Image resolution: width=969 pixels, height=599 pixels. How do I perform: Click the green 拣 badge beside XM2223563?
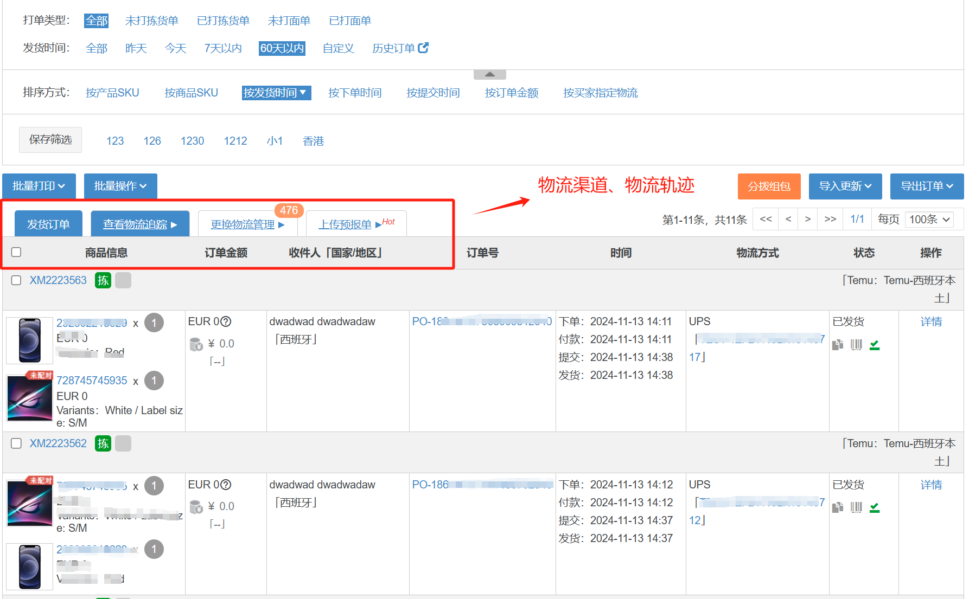[103, 280]
